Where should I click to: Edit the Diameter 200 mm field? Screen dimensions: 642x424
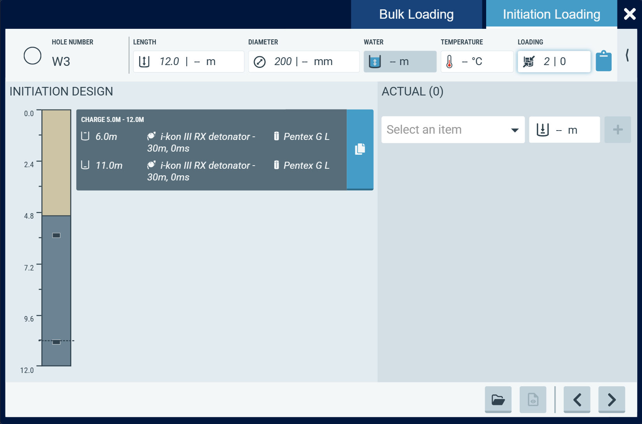304,62
